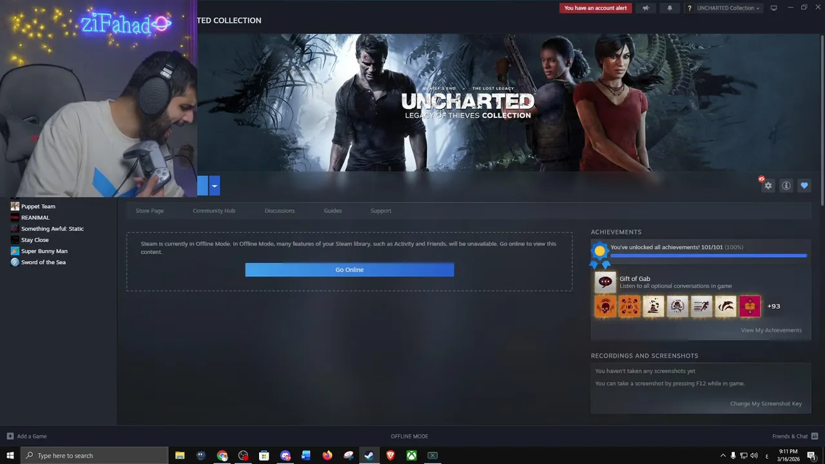
Task: Click the ACHIEVEMENTS section heading
Action: (616, 232)
